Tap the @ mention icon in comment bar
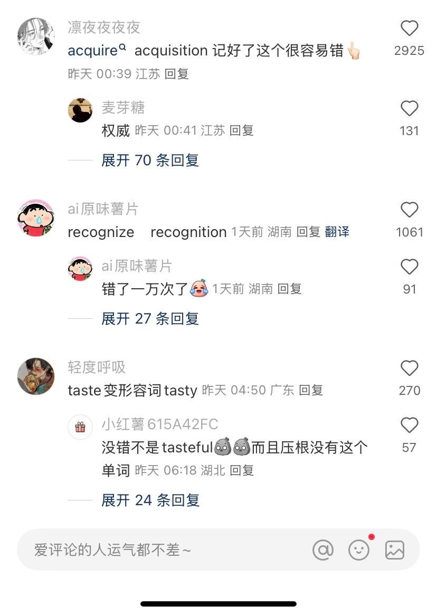The height and width of the screenshot is (615, 437). (323, 550)
